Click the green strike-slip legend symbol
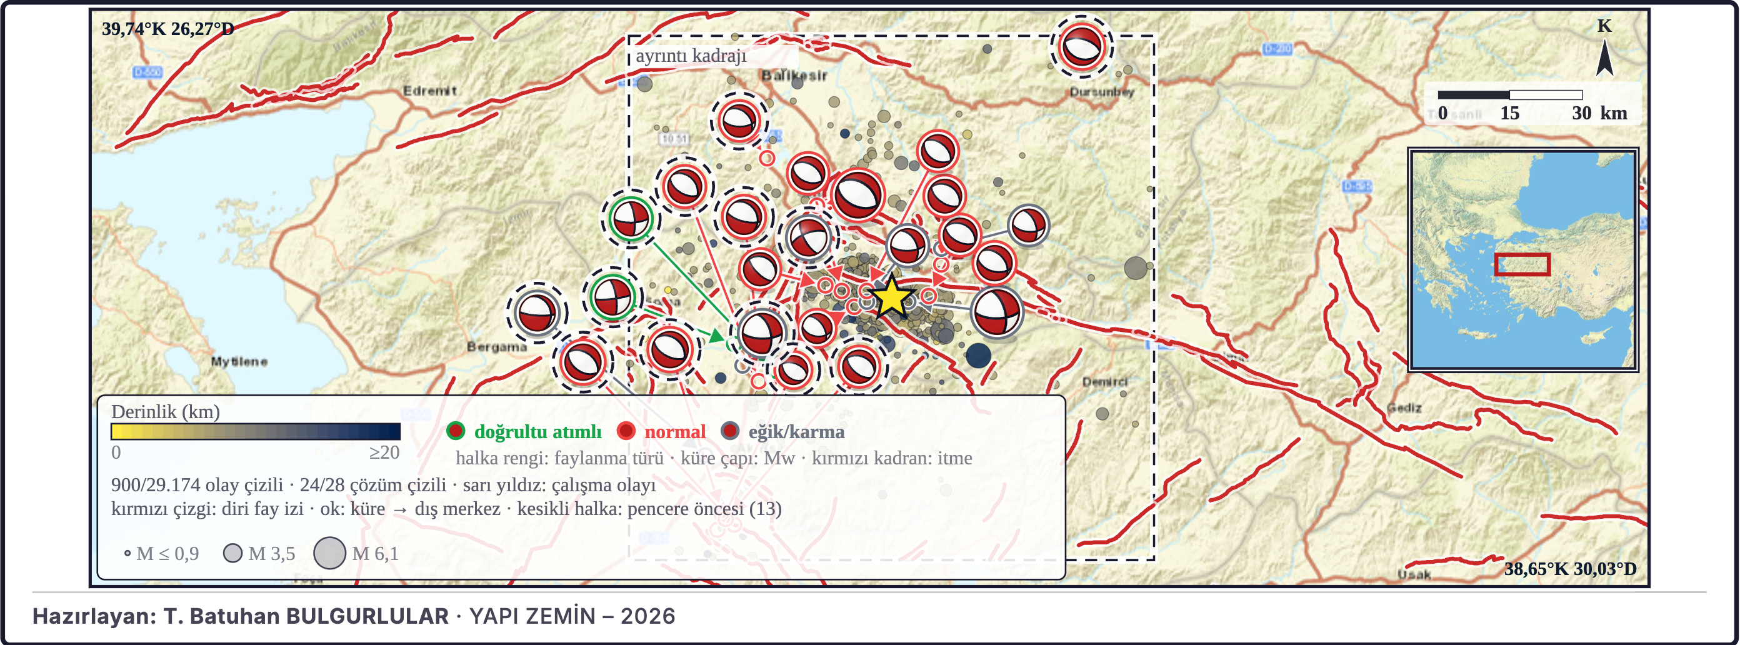 click(456, 431)
